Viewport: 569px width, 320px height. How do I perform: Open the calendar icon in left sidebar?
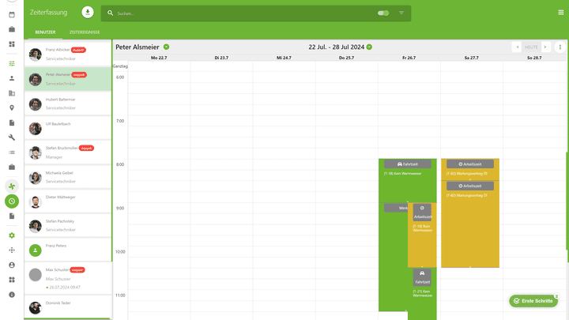[x=12, y=15]
